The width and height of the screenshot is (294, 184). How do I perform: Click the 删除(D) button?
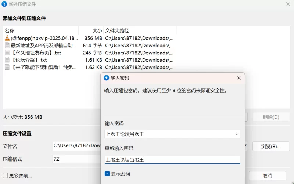click(x=271, y=117)
